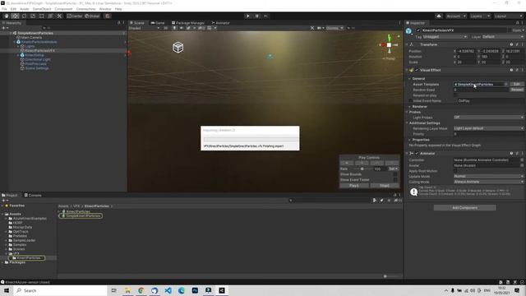526x296 pixels.
Task: Click the Reseed button
Action: (517, 90)
